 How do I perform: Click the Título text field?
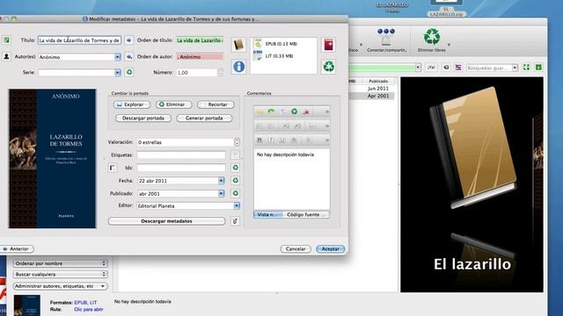click(x=79, y=40)
